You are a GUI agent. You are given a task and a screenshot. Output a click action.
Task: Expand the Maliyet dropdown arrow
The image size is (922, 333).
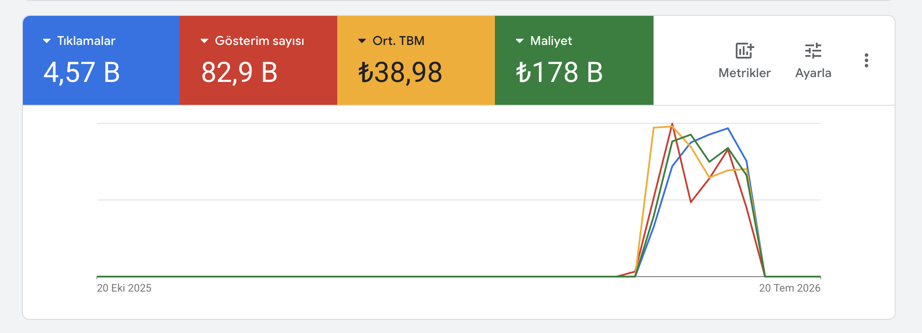coord(520,41)
